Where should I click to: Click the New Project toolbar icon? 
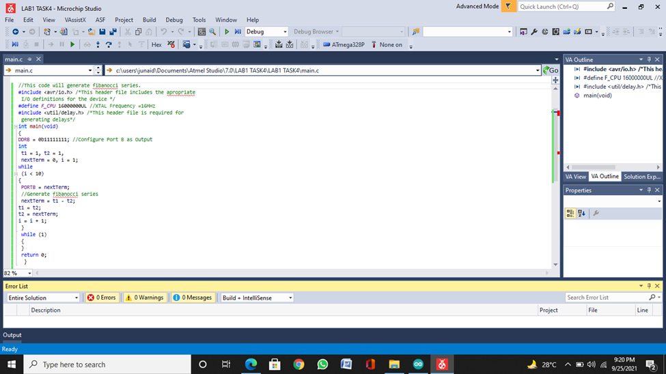47,32
